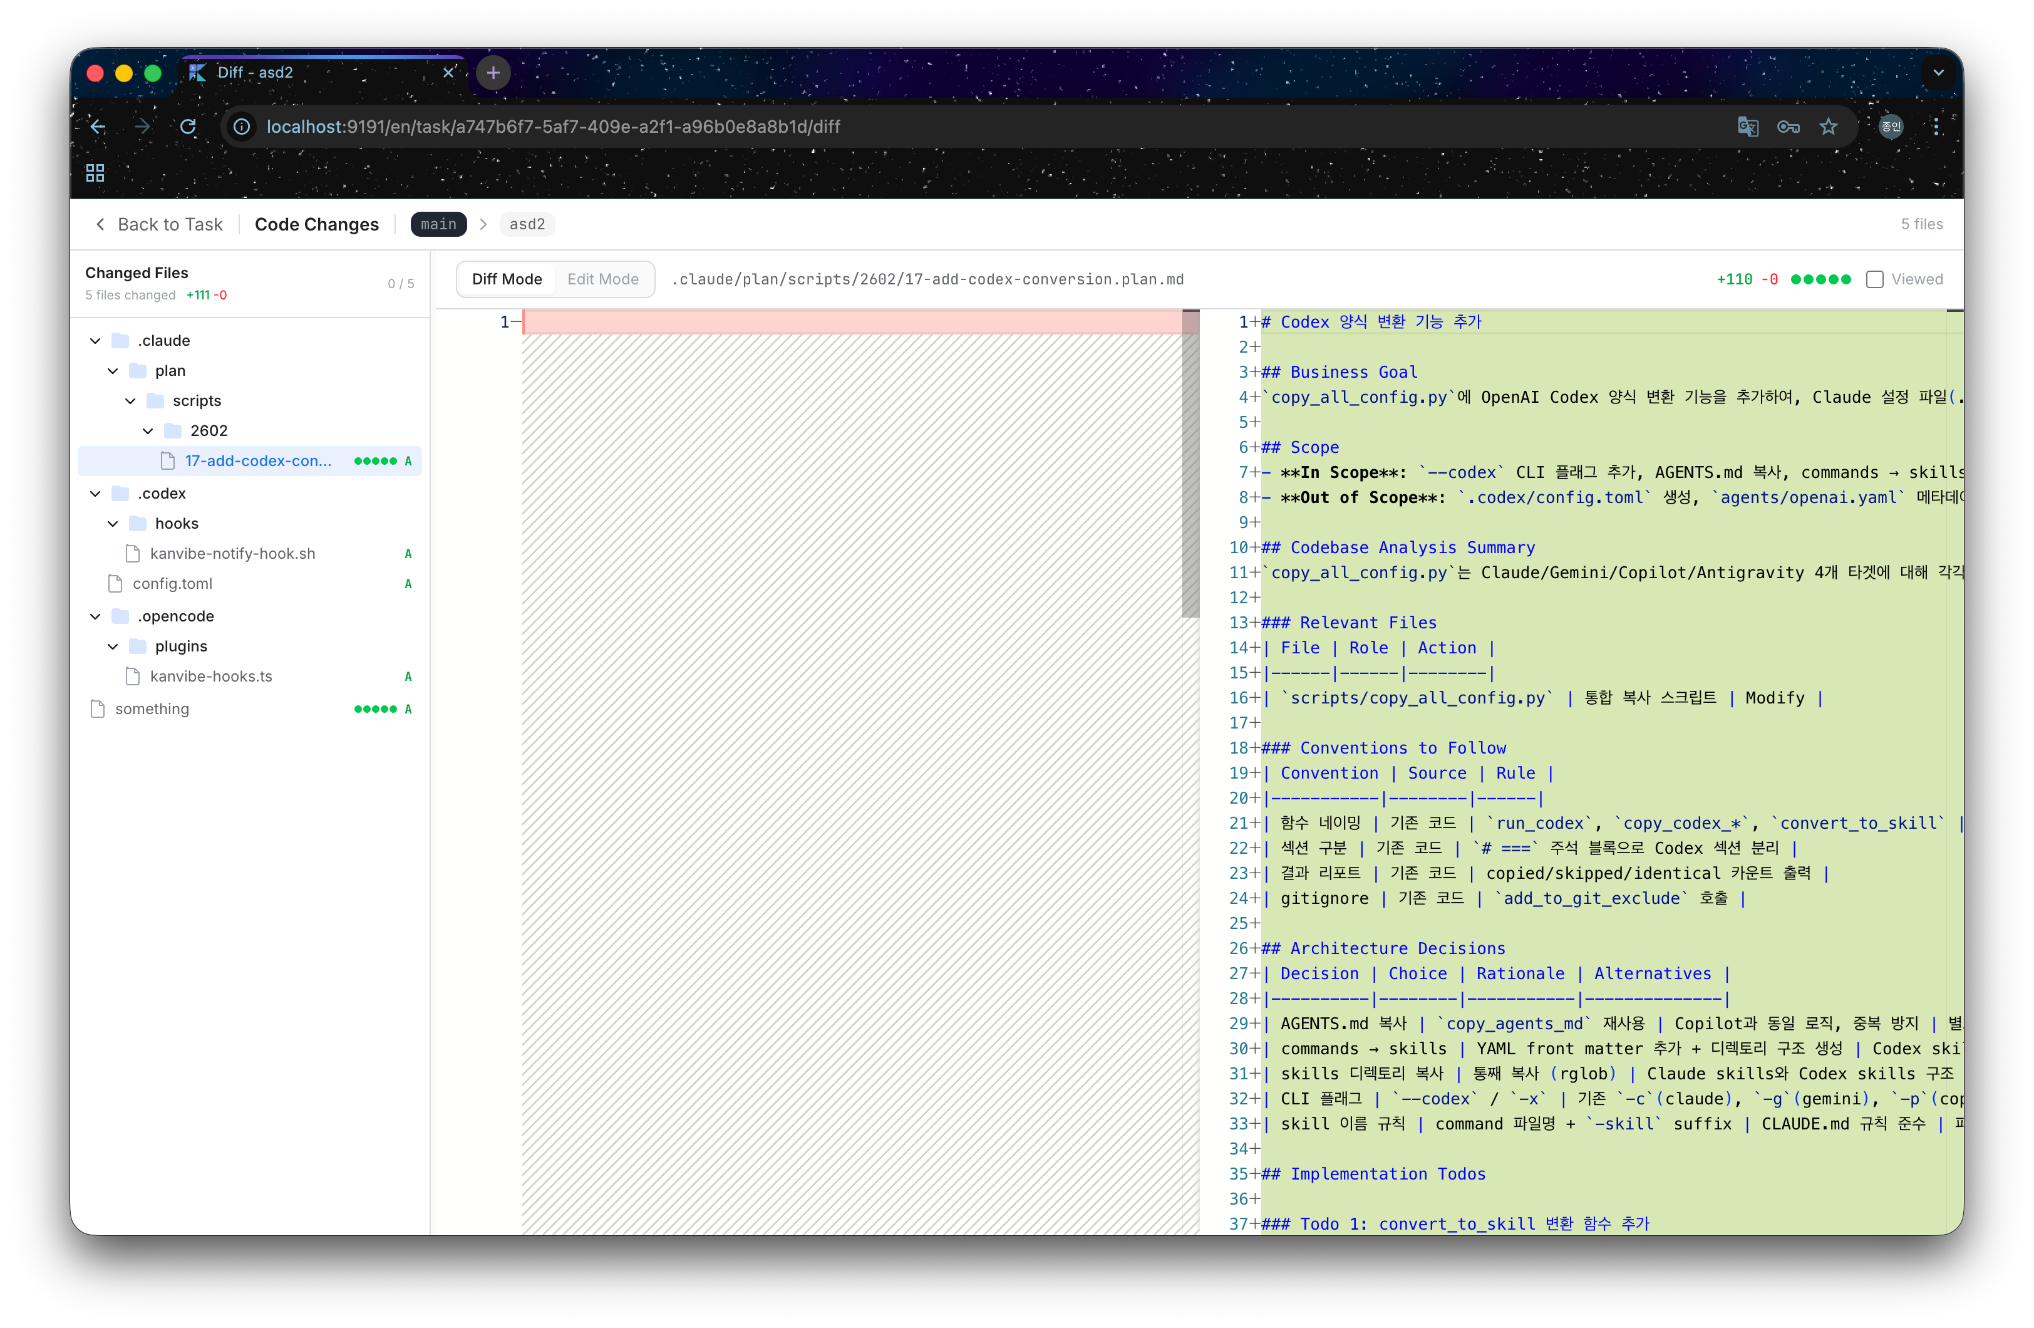2034x1328 pixels.
Task: Collapse the hooks folder
Action: tap(113, 523)
